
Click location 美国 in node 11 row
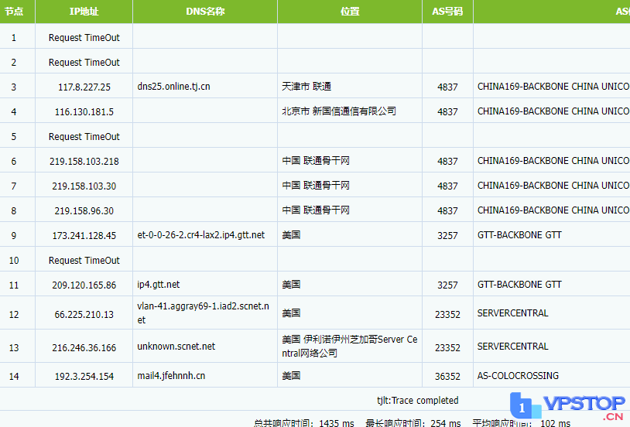coord(291,285)
